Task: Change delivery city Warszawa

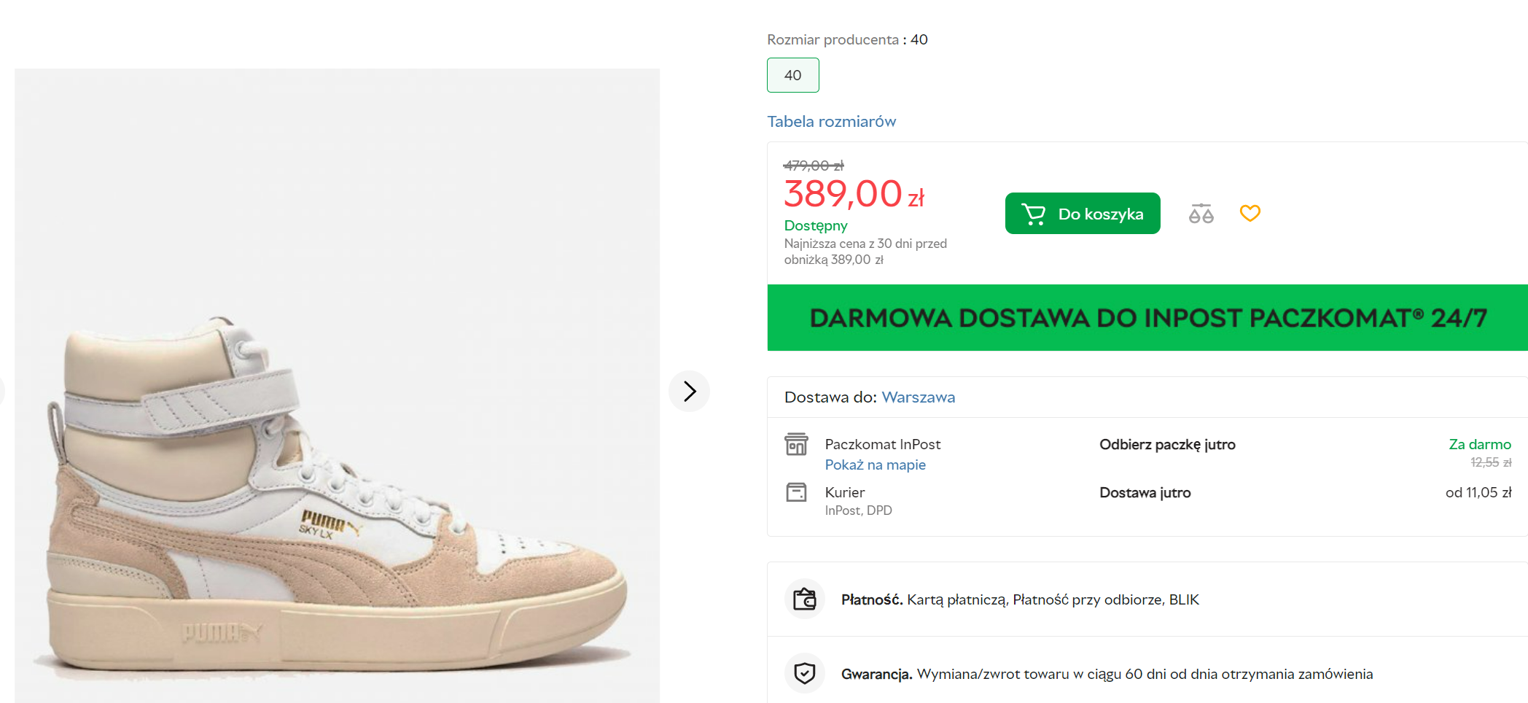Action: 918,397
